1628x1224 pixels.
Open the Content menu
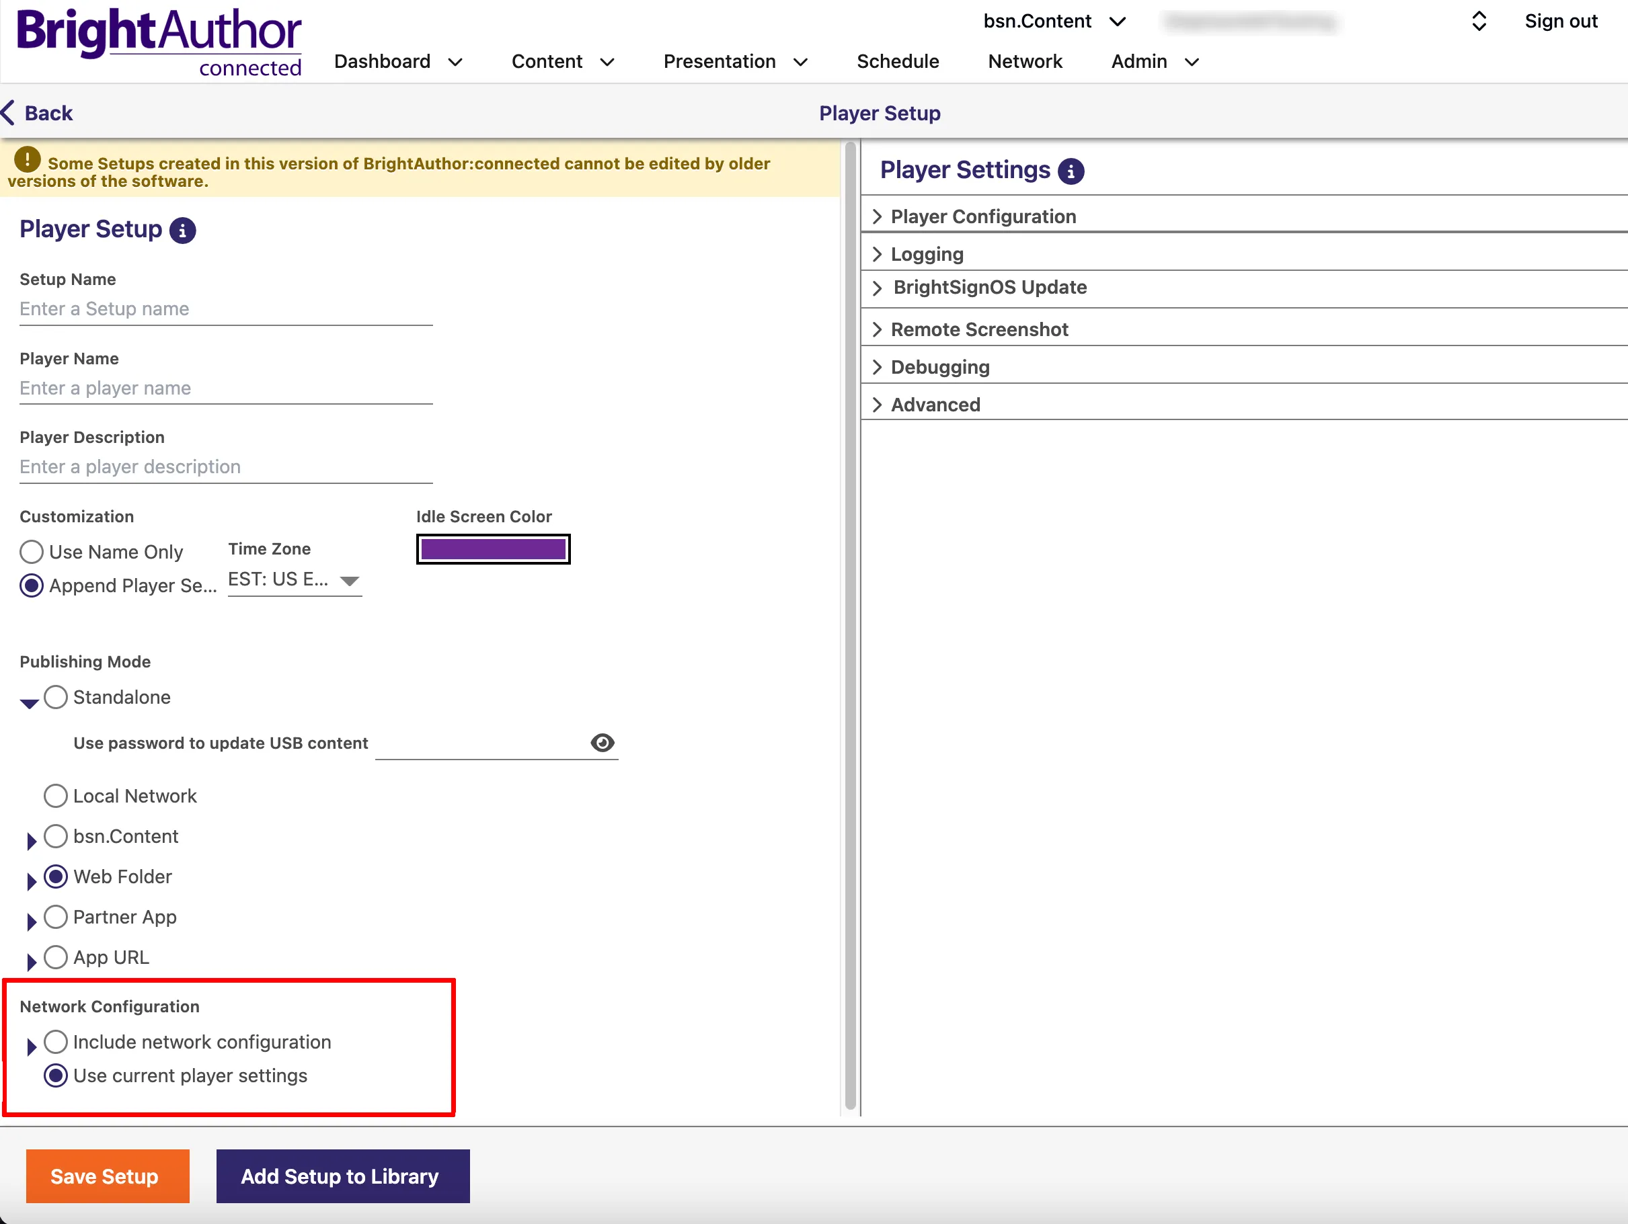(563, 61)
